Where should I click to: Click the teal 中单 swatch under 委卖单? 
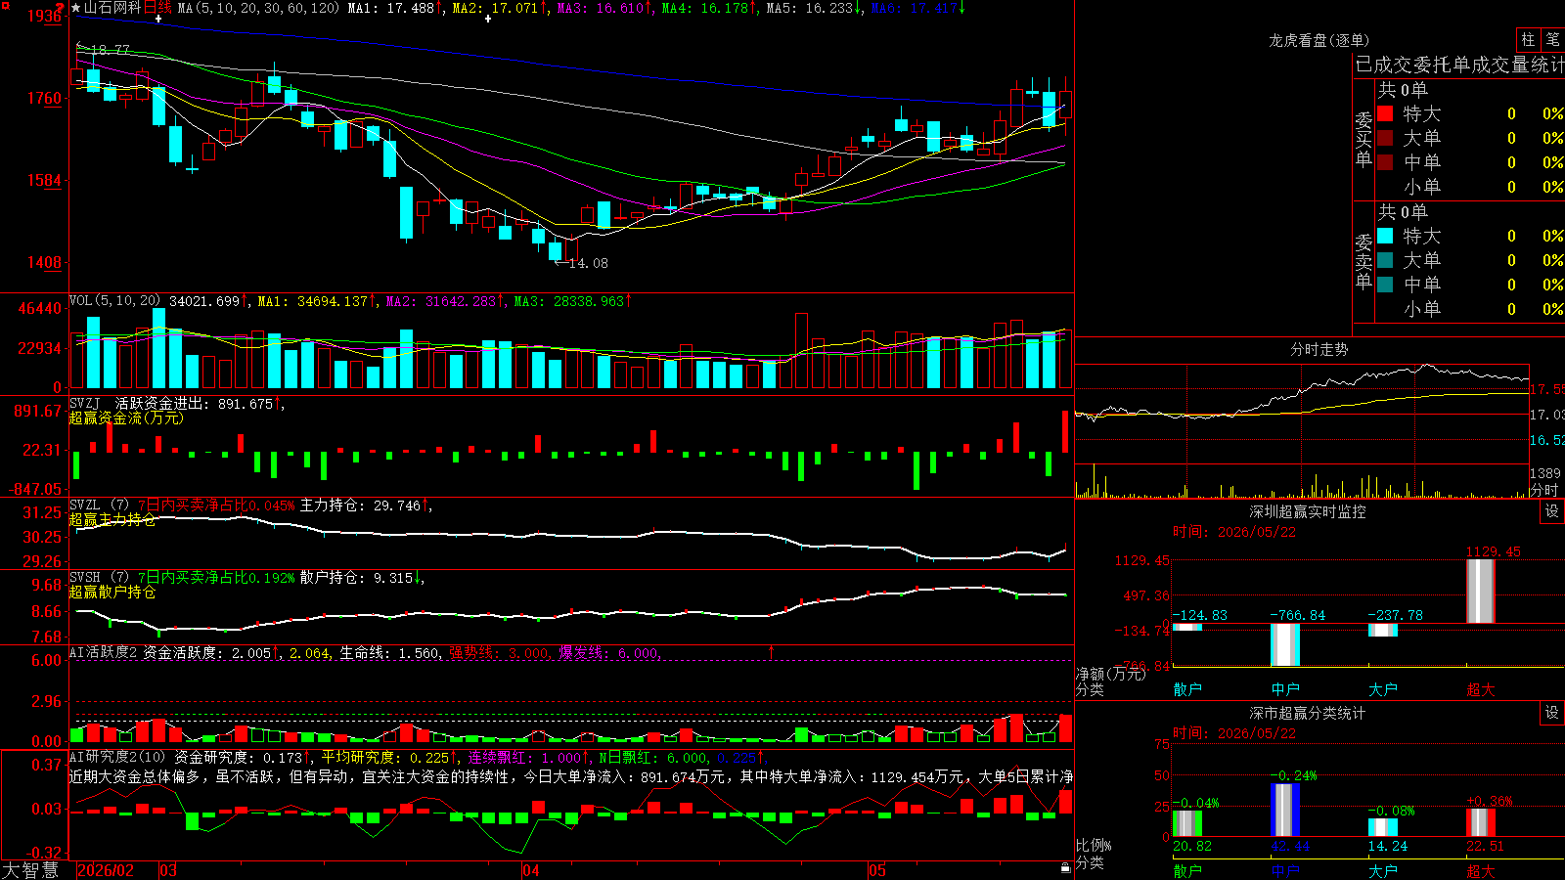(1385, 285)
